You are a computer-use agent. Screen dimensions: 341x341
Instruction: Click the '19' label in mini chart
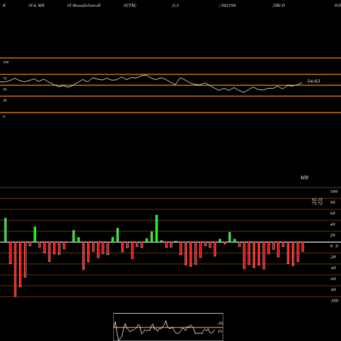click(220, 331)
